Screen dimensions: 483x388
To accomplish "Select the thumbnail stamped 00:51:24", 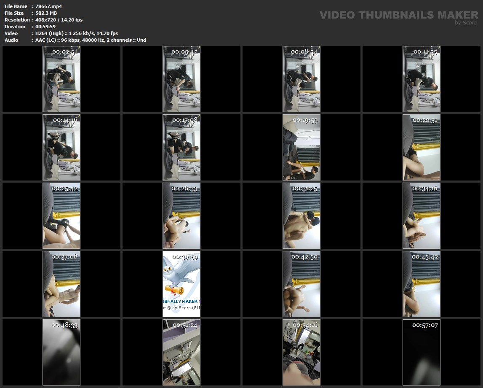I will [181, 353].
